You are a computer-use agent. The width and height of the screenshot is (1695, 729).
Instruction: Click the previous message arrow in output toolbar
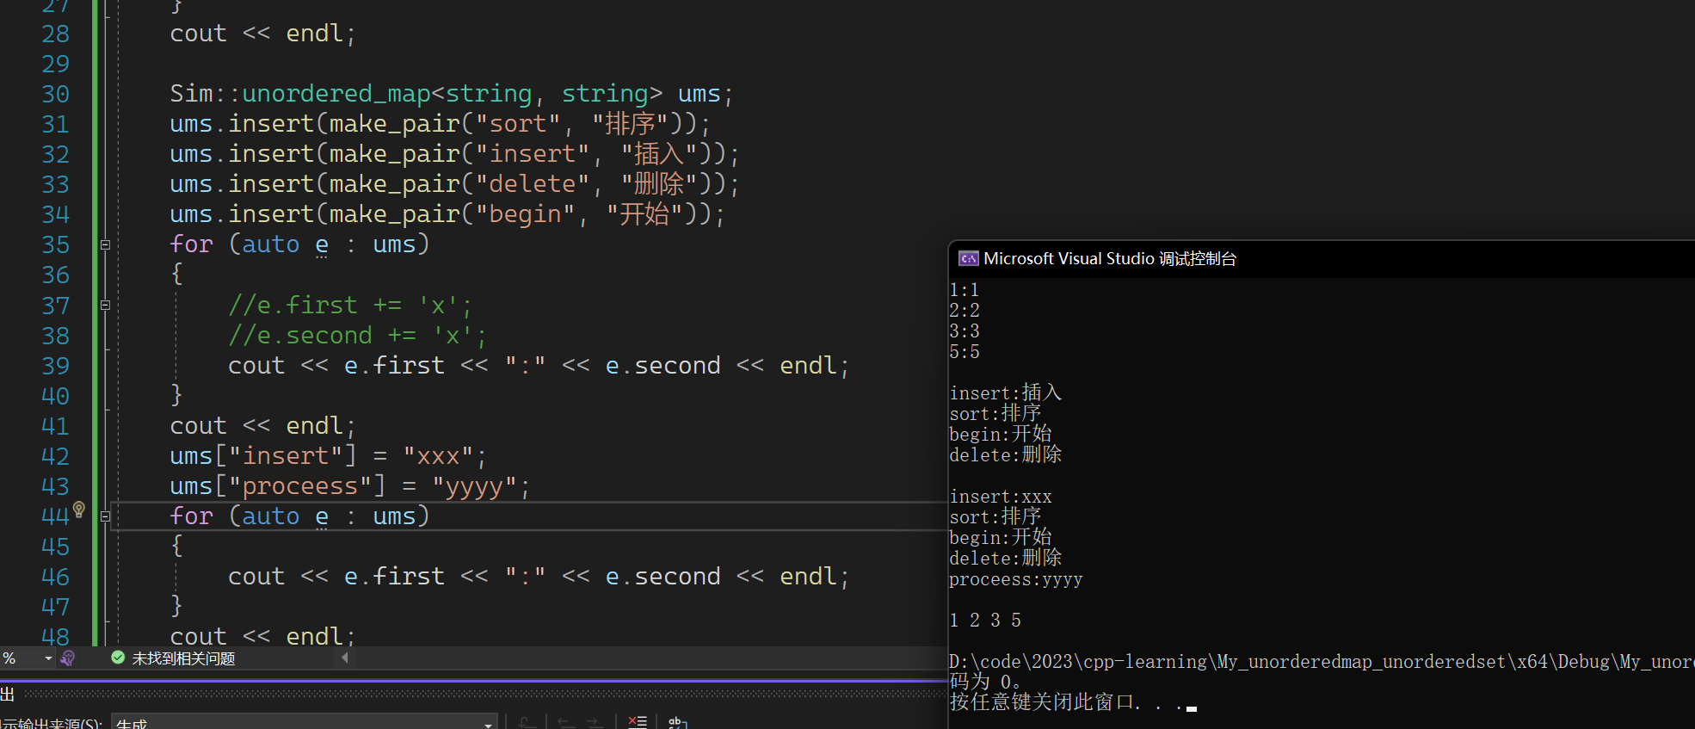567,723
